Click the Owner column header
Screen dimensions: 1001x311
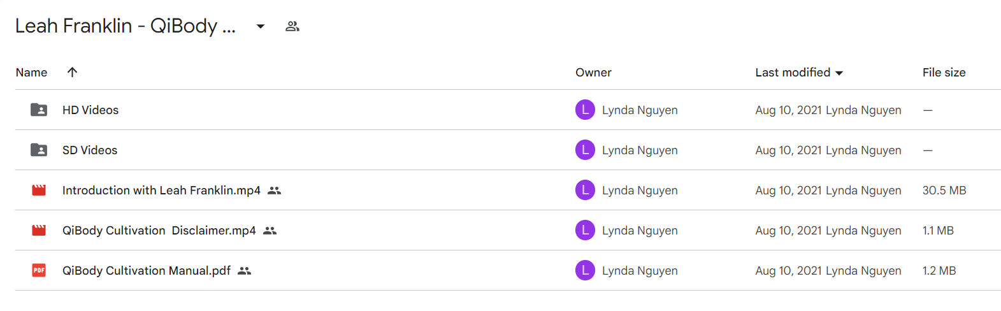593,73
